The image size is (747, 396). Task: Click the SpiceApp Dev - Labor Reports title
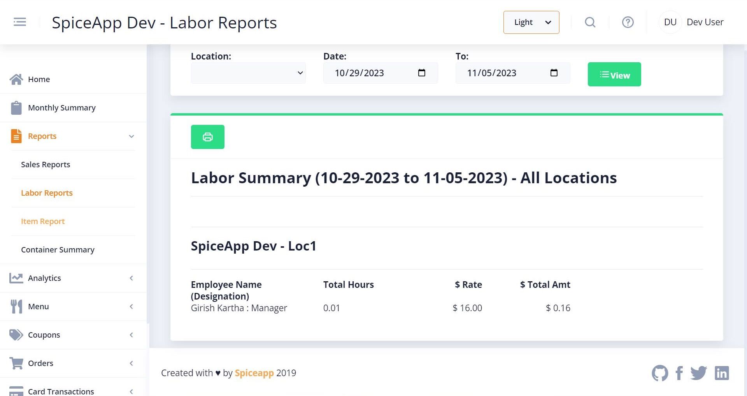click(164, 23)
